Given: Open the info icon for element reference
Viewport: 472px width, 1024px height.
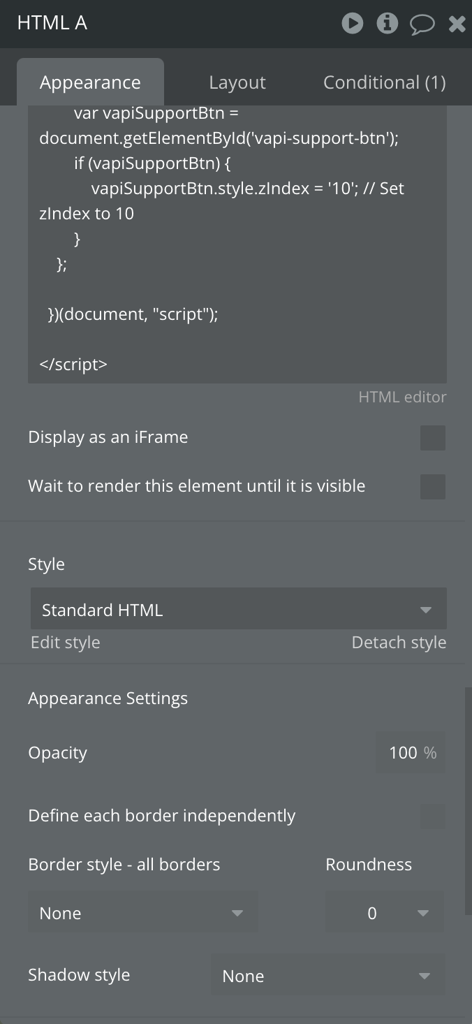Looking at the screenshot, I should click(x=387, y=23).
